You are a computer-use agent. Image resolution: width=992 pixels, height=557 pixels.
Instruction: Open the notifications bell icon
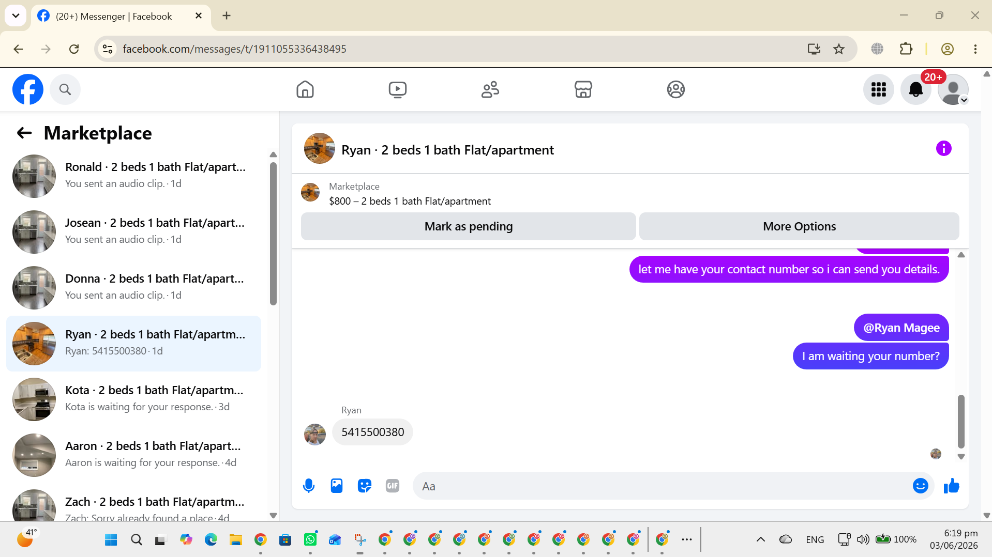tap(916, 89)
